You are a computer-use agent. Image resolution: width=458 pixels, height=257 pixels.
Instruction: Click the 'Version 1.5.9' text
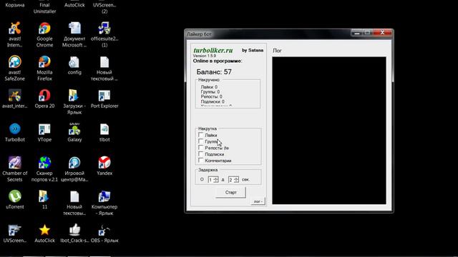(x=205, y=56)
